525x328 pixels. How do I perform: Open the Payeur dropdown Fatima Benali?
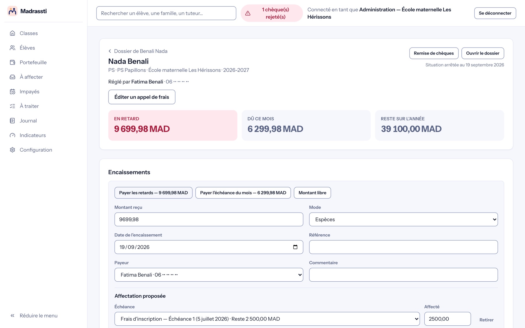click(x=209, y=275)
